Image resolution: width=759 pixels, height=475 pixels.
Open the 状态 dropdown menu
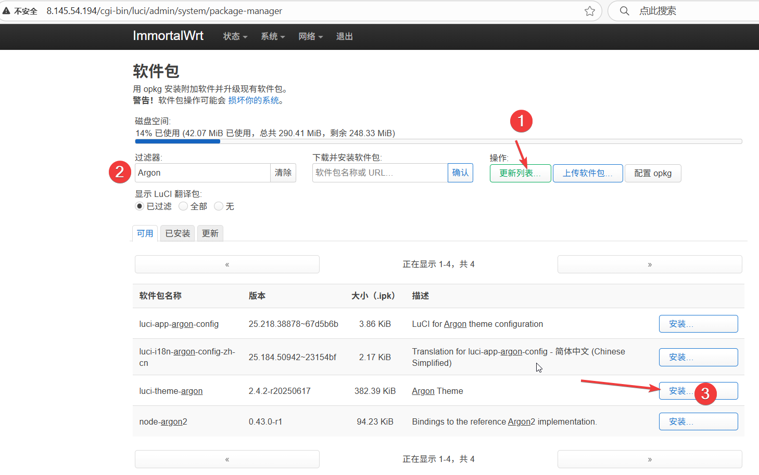coord(235,36)
